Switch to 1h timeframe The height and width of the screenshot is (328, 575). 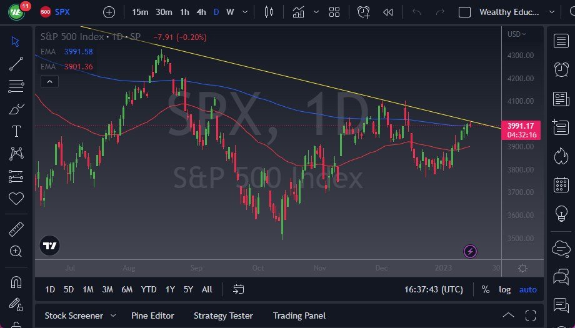click(184, 12)
